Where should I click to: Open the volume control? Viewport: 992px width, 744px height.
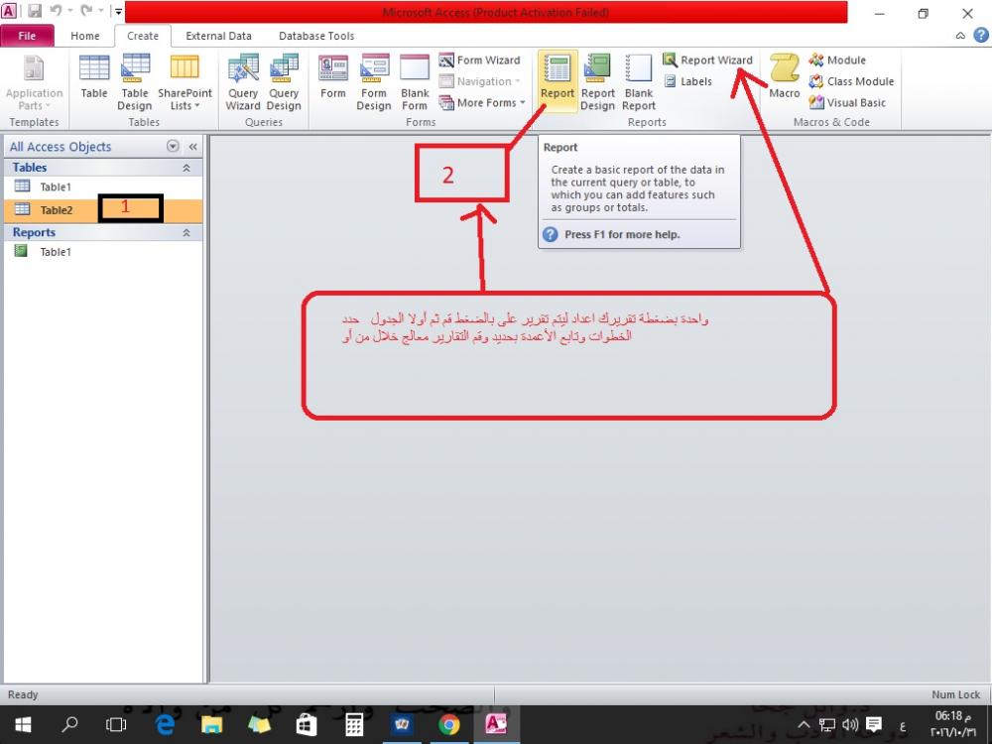coord(850,725)
